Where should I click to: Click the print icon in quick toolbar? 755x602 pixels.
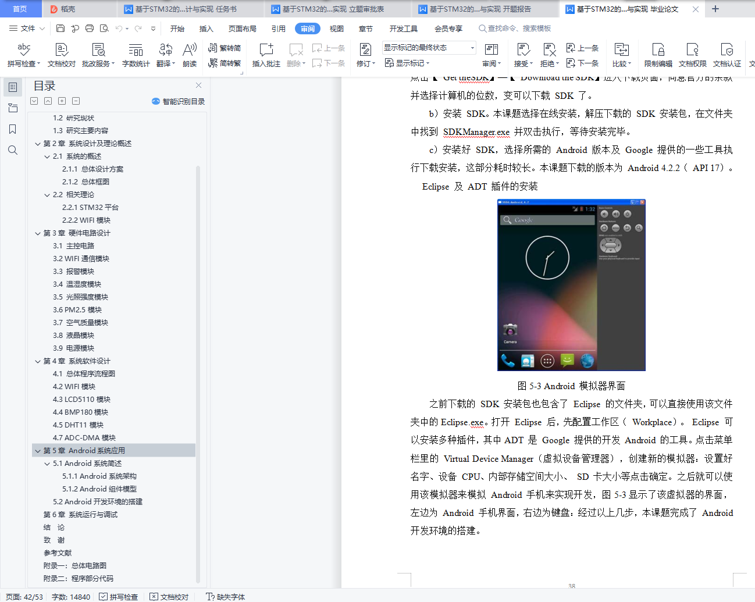point(90,28)
